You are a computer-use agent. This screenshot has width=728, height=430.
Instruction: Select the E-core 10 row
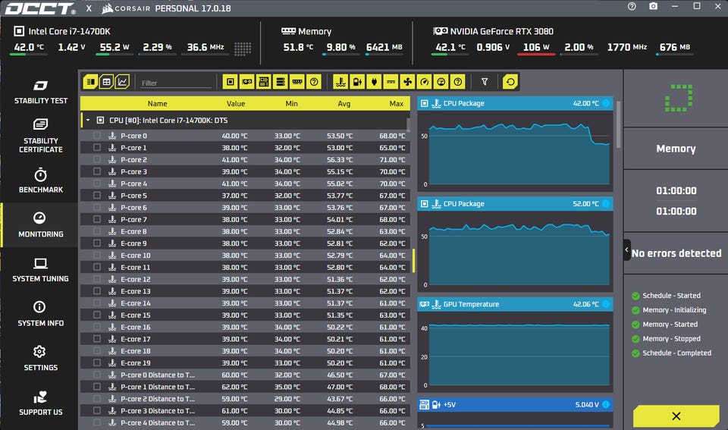tap(245, 256)
